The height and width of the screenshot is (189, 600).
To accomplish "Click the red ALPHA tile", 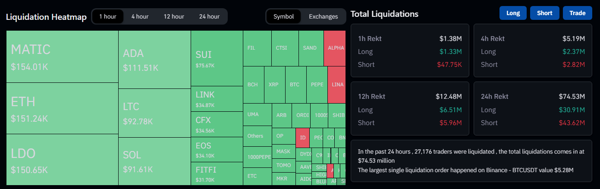I will [336, 48].
